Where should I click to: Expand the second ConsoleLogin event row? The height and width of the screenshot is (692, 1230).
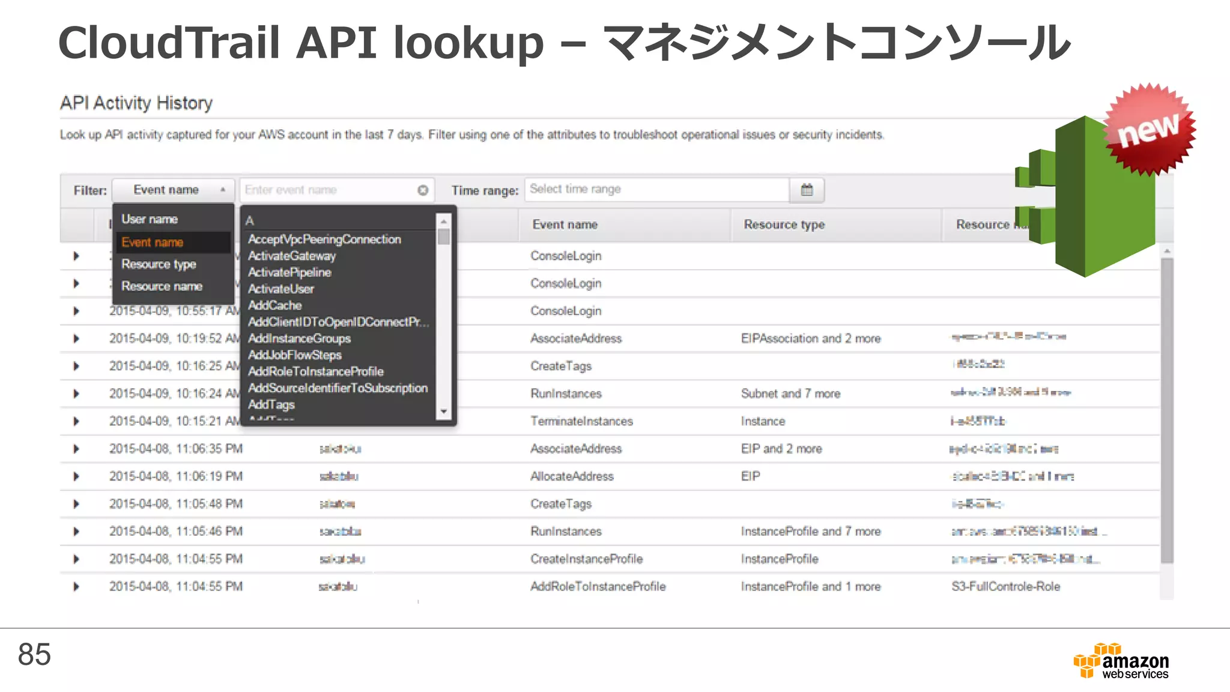(x=76, y=284)
